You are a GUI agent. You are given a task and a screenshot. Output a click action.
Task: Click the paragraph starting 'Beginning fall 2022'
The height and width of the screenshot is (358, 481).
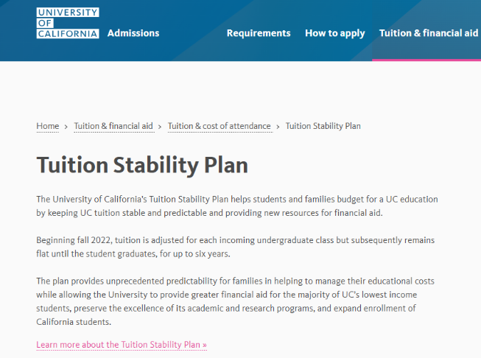tap(236, 247)
